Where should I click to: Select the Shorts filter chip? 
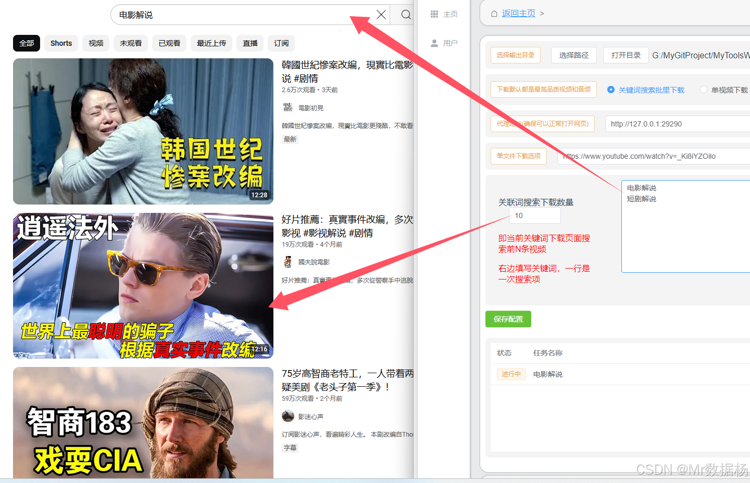point(61,43)
